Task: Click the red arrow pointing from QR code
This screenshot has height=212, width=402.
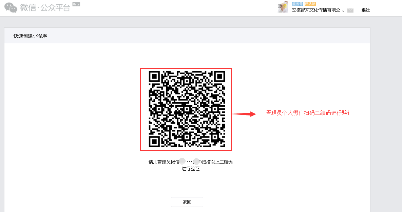Action: [x=244, y=114]
